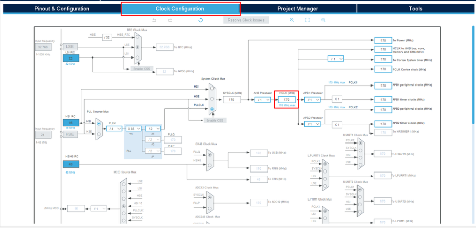Click the HSI48 RC 48 block
476x229 pixels.
click(x=71, y=164)
